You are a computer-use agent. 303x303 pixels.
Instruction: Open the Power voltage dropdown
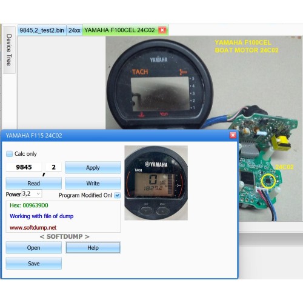point(32,194)
